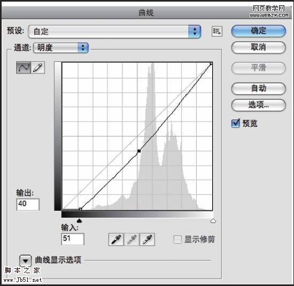This screenshot has height=286, width=294.
Task: Click the 取消 cancel button
Action: 259,47
